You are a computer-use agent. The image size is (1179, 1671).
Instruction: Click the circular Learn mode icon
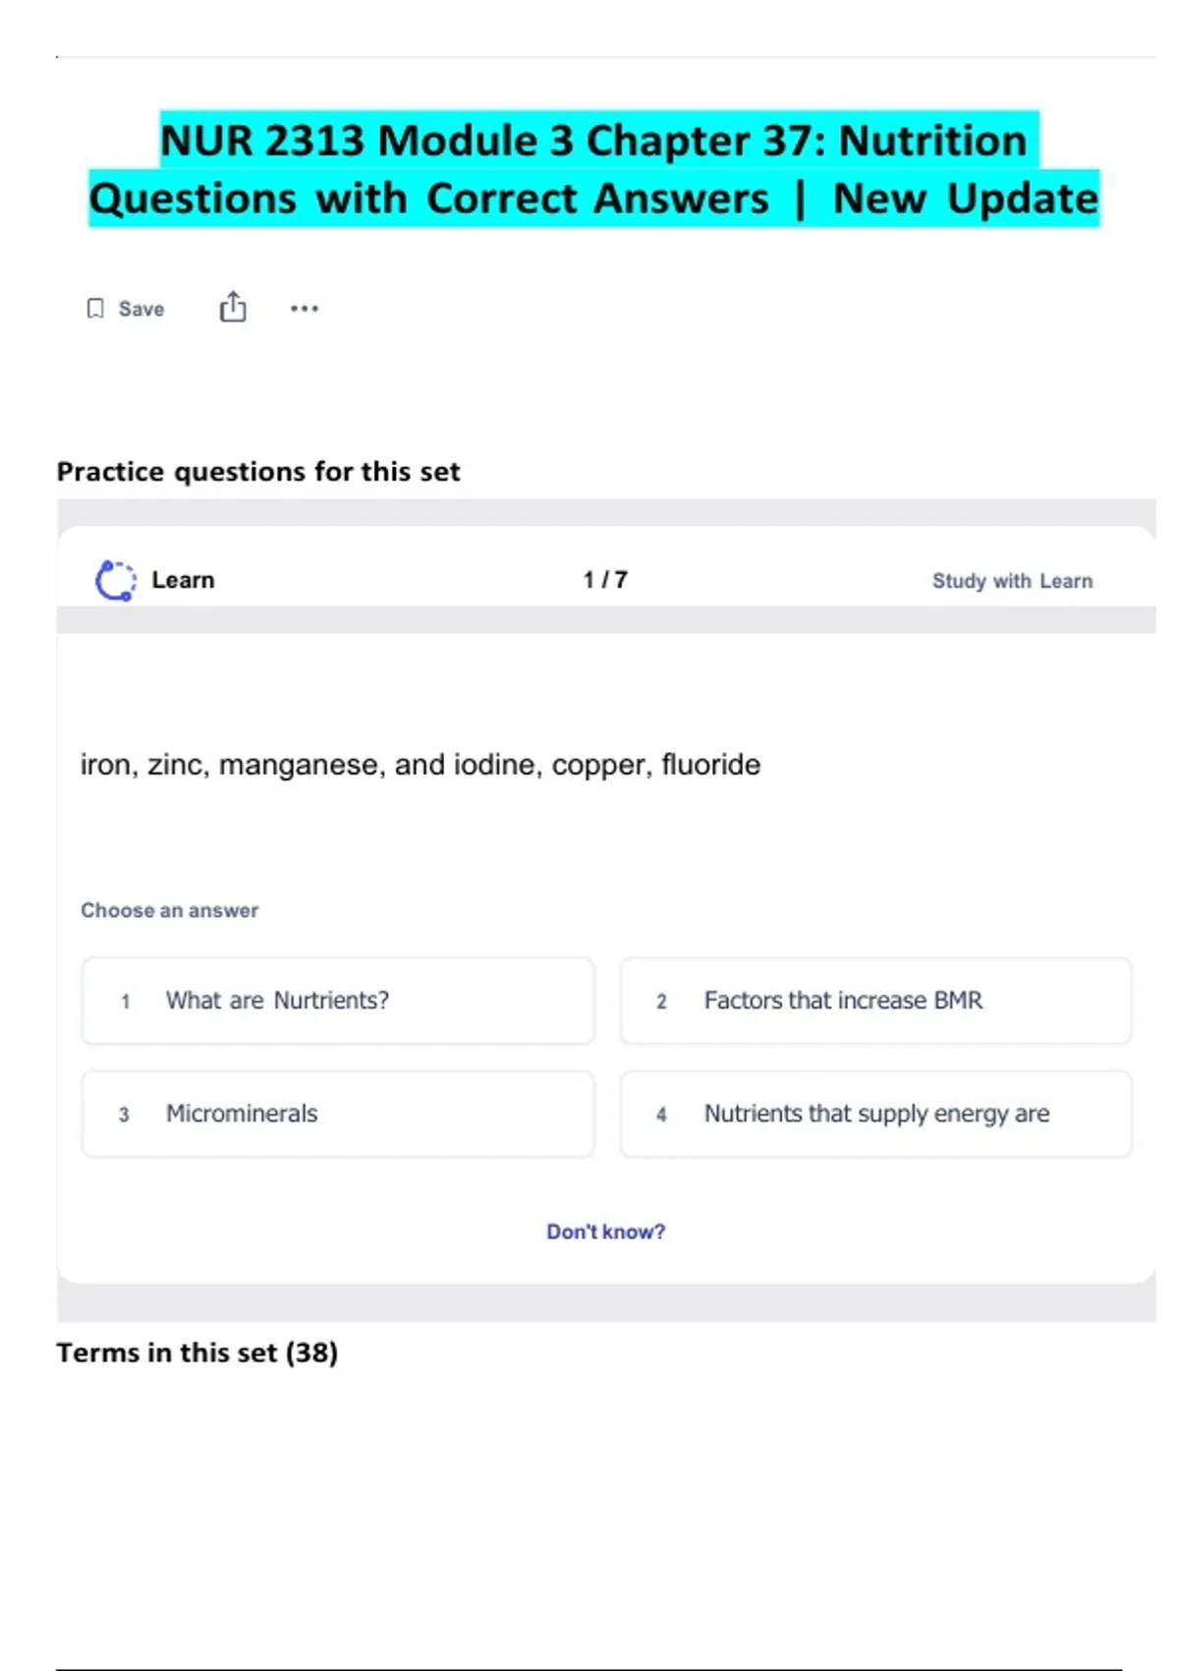[x=116, y=580]
